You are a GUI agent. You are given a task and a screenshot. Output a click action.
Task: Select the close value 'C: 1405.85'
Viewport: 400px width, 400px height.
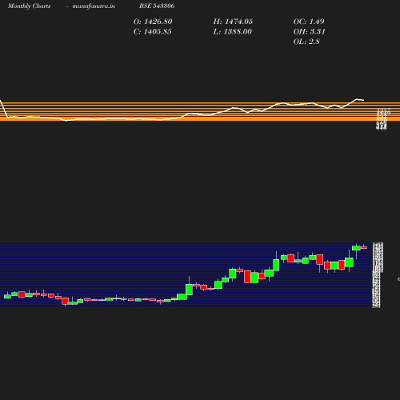click(153, 32)
